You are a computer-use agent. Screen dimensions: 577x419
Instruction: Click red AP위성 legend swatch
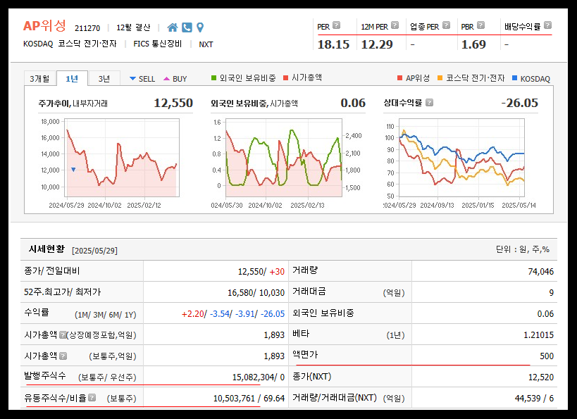coord(400,78)
